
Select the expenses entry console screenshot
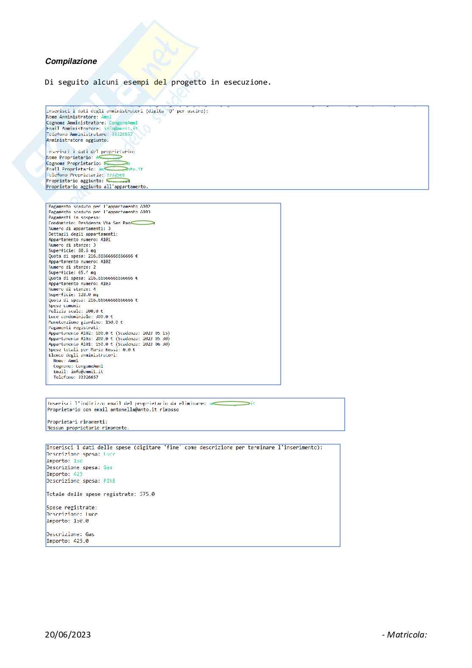[x=193, y=495]
